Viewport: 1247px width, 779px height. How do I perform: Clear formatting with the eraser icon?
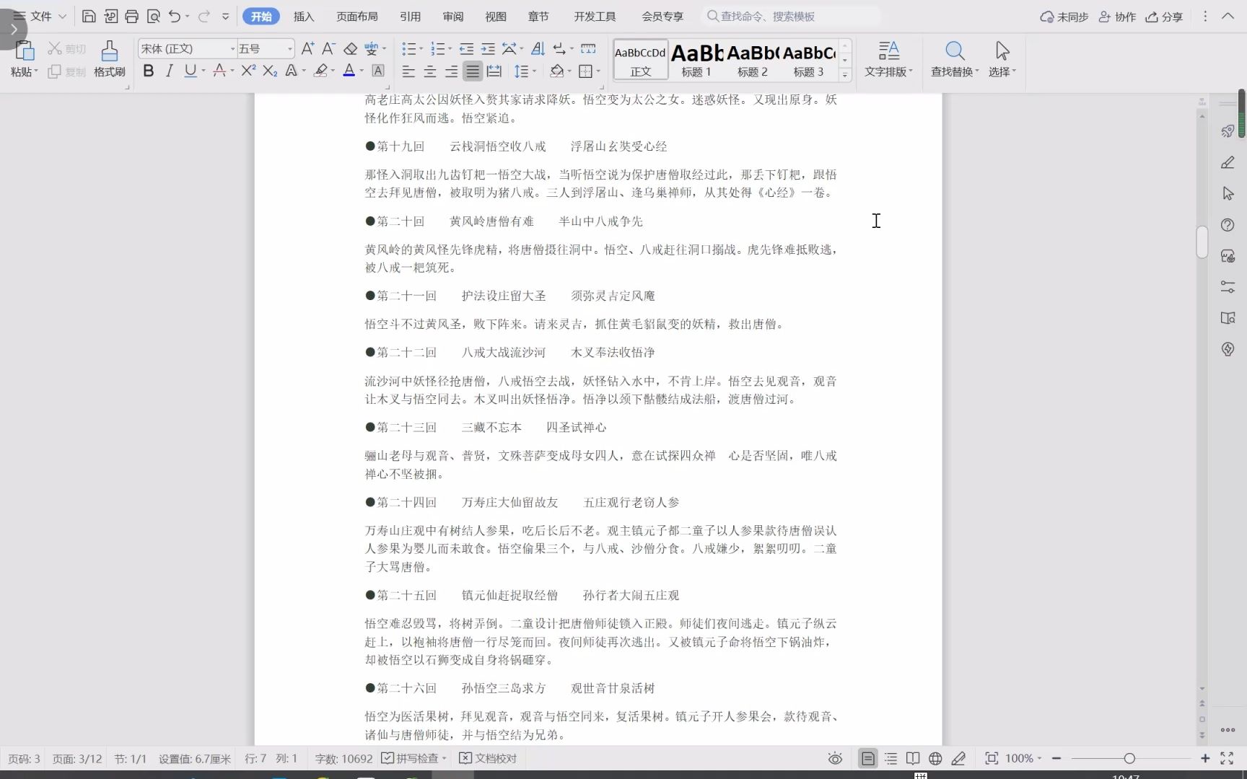[350, 48]
